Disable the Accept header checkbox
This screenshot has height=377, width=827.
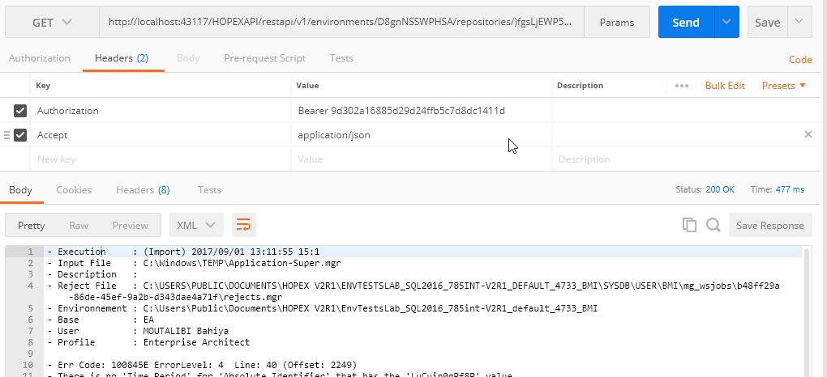point(20,135)
